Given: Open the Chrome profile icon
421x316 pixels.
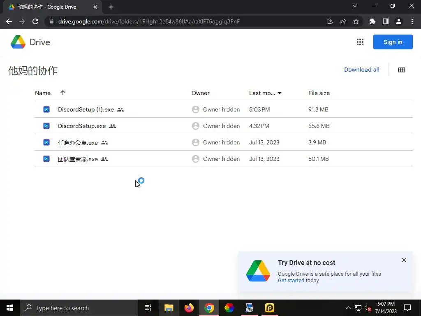Looking at the screenshot, I should click(399, 21).
